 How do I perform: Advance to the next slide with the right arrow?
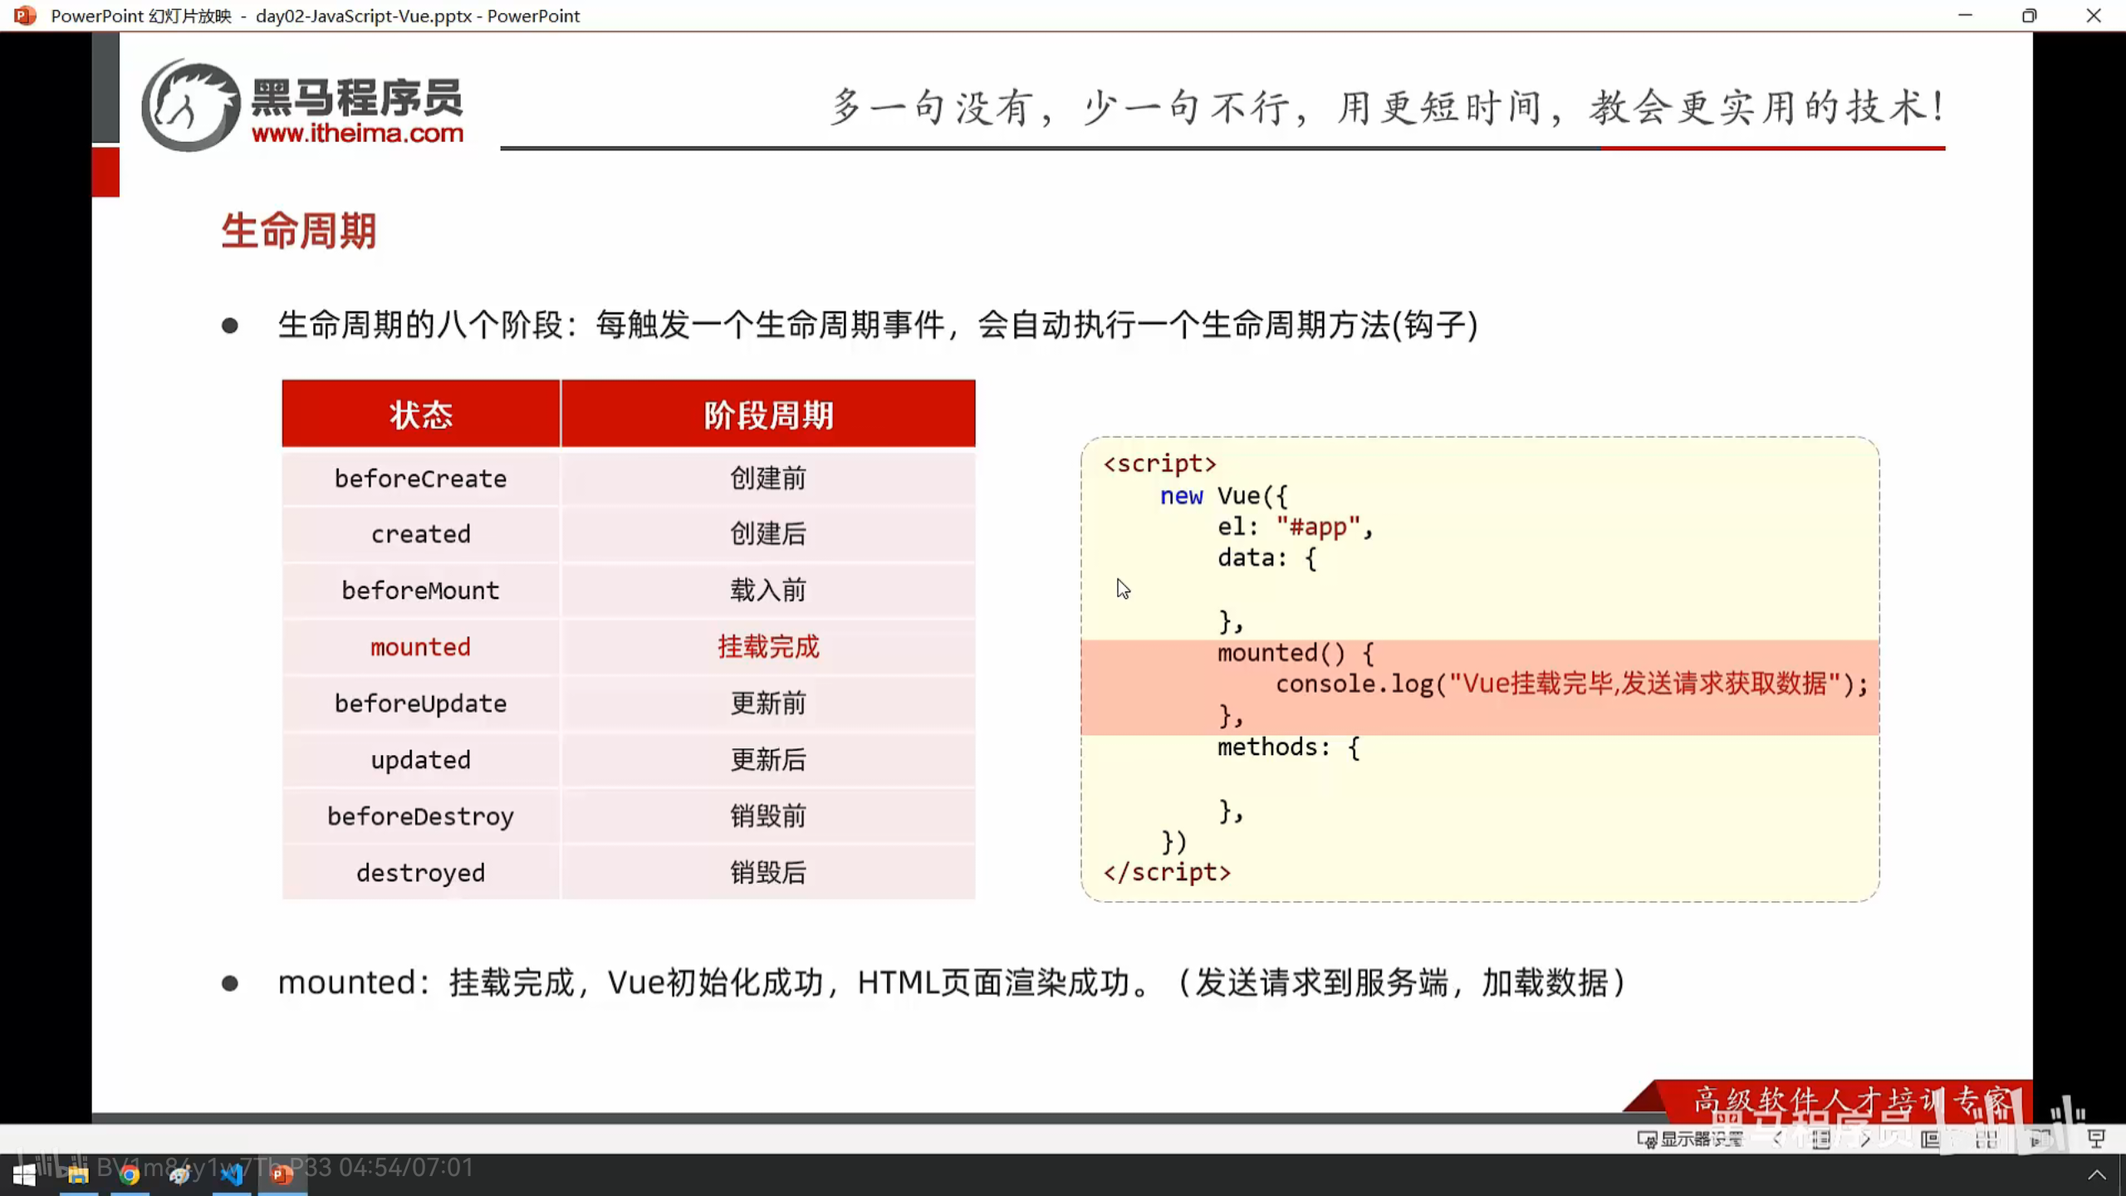click(x=1865, y=1139)
